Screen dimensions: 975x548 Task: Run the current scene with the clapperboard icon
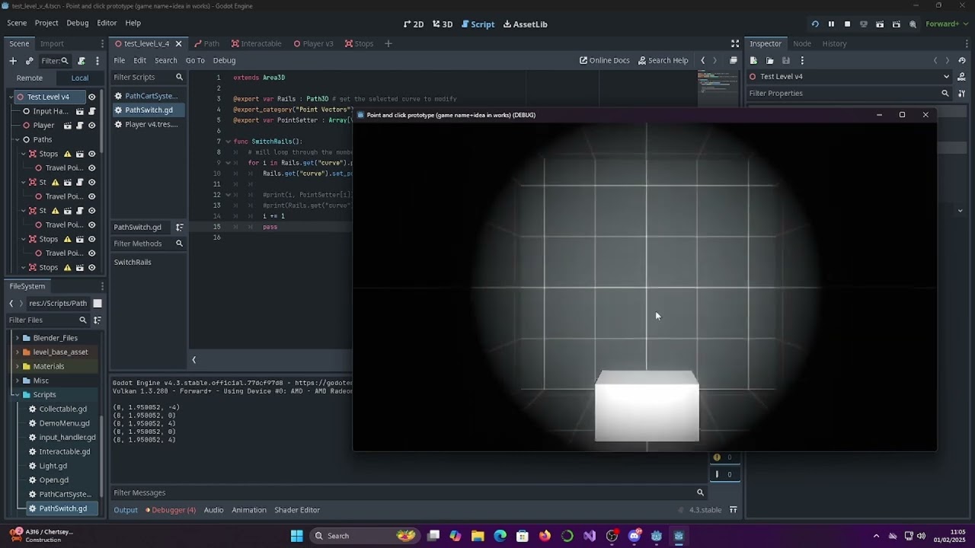880,24
